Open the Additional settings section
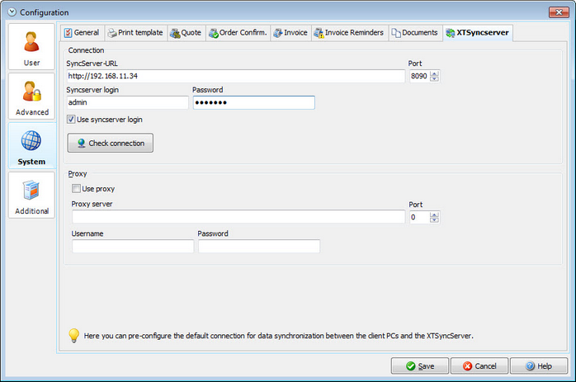The width and height of the screenshot is (576, 382). 31,195
